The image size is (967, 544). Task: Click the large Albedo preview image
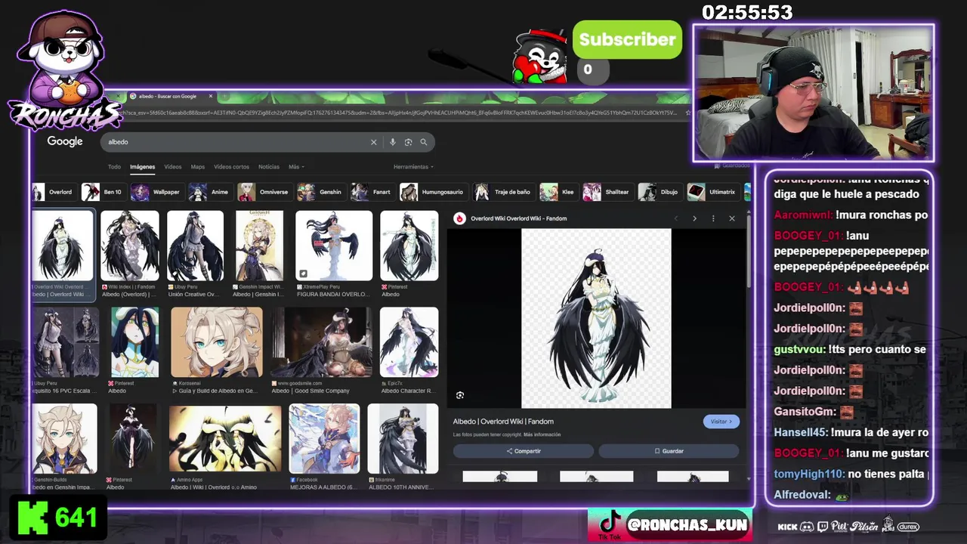click(x=596, y=318)
